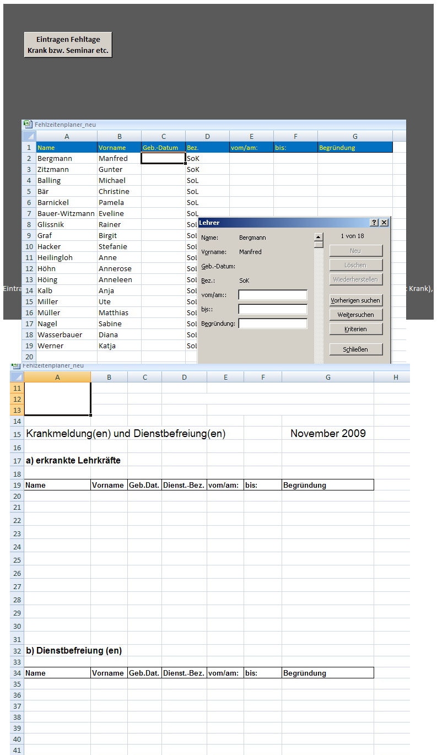The width and height of the screenshot is (437, 755).
Task: Click the Excel icon beside upper Fehlzeitenplaner_neu title
Action: tap(28, 125)
